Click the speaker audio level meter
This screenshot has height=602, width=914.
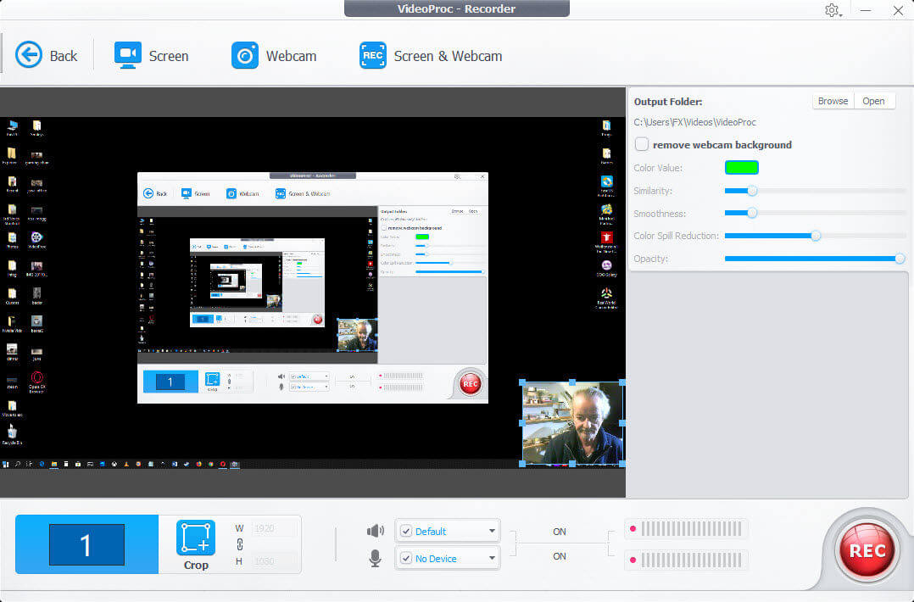pos(686,529)
